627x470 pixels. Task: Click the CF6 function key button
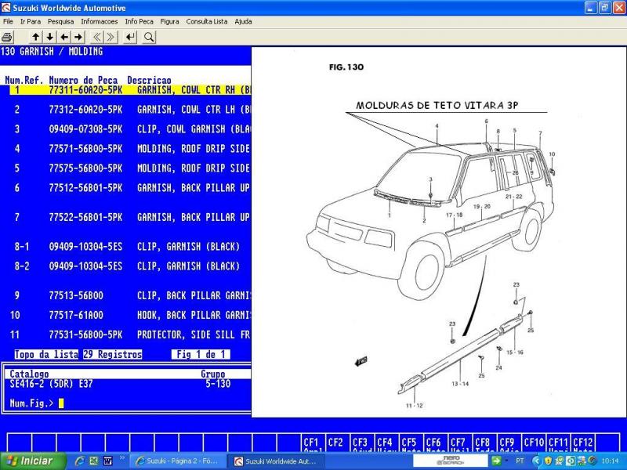pos(435,443)
